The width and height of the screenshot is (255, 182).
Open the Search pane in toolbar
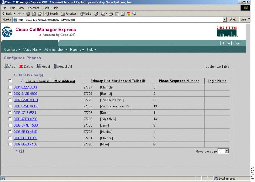click(52, 14)
